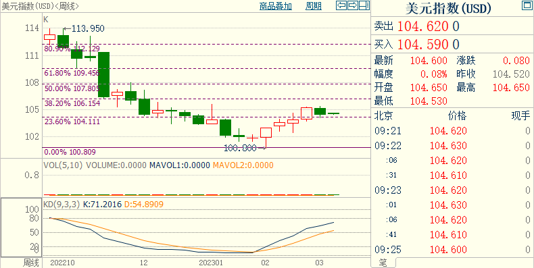
Task: Toggle the split panel layout icon
Action: point(364,5)
